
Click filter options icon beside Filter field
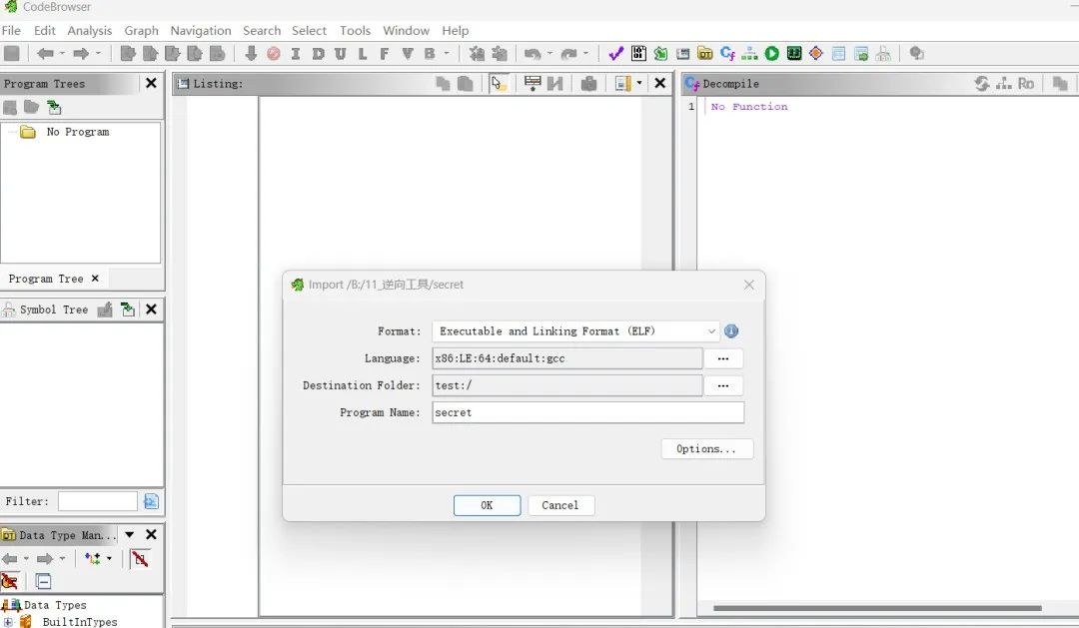coord(152,501)
